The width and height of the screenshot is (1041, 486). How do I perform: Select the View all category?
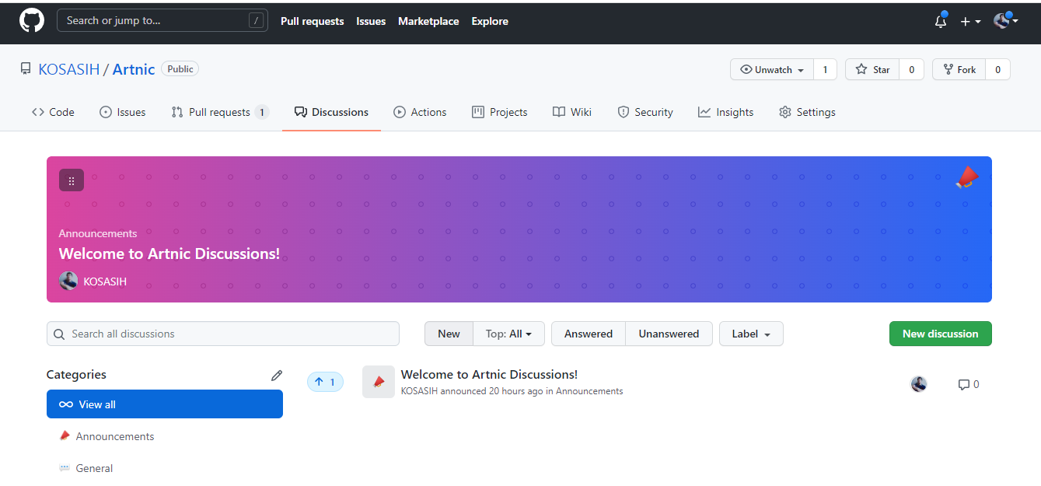[165, 404]
